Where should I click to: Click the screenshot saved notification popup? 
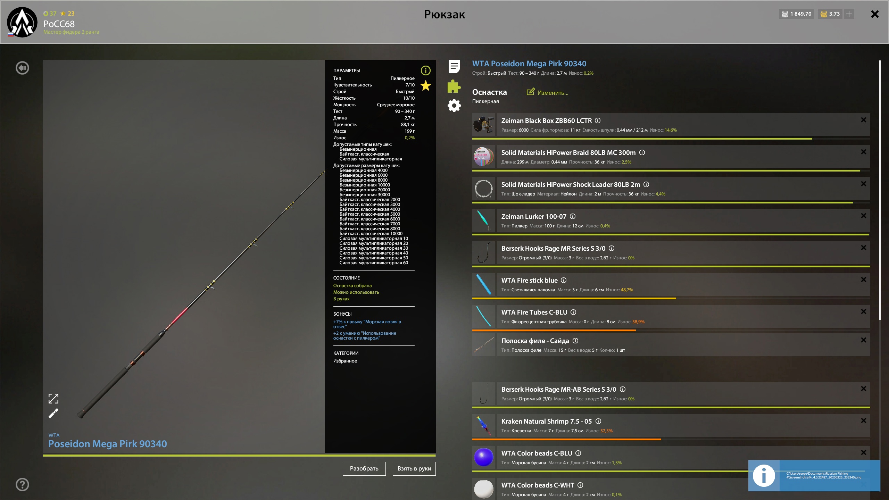[814, 476]
